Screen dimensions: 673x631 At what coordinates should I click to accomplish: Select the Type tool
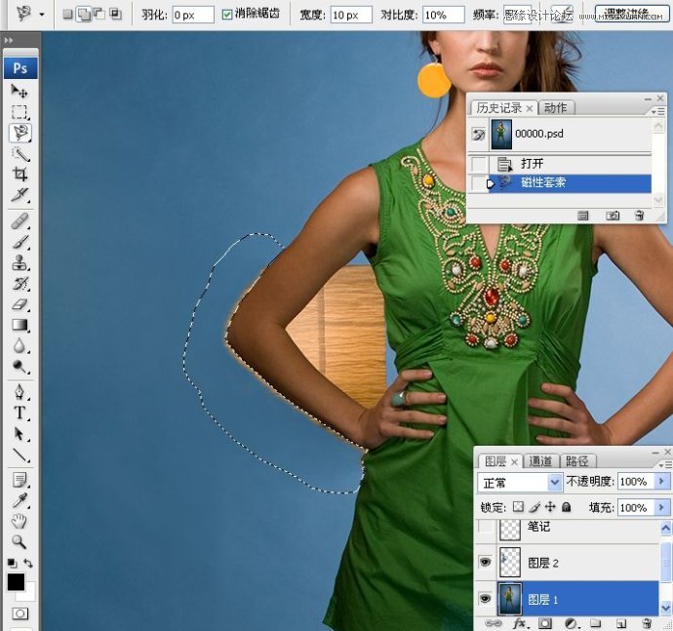(20, 413)
